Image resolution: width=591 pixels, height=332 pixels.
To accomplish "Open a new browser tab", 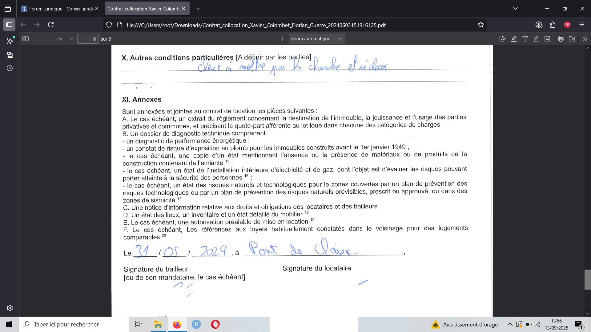I will [x=198, y=9].
